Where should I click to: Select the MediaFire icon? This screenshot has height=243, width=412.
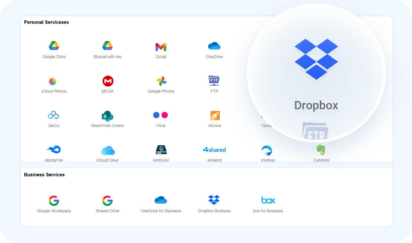pyautogui.click(x=54, y=150)
